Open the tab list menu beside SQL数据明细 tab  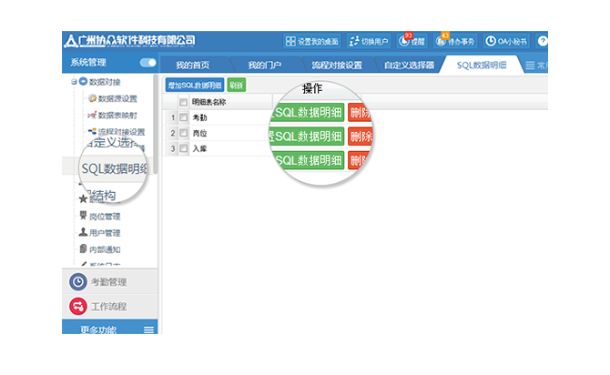click(531, 66)
